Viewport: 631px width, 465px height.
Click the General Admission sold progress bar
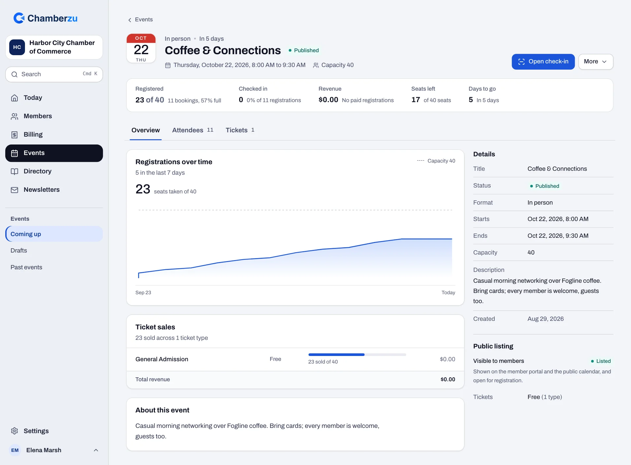click(x=357, y=355)
